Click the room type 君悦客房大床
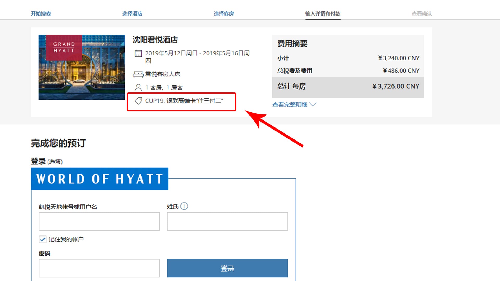500x281 pixels. [x=163, y=74]
